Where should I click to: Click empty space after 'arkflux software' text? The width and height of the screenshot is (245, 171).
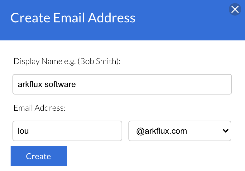pos(156,84)
